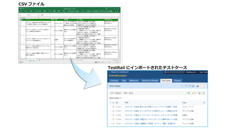Open the SecureCube / Labeling ribbon tab
Screen dimensions: 225x129
click(x=73, y=11)
